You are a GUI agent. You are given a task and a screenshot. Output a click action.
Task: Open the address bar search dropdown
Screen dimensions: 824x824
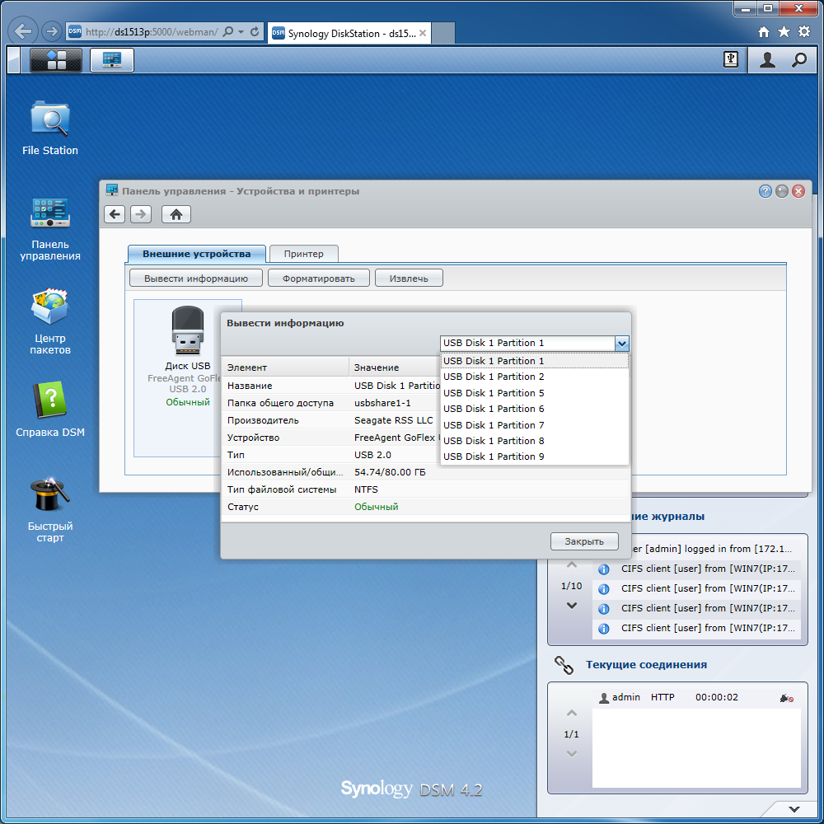(x=241, y=32)
